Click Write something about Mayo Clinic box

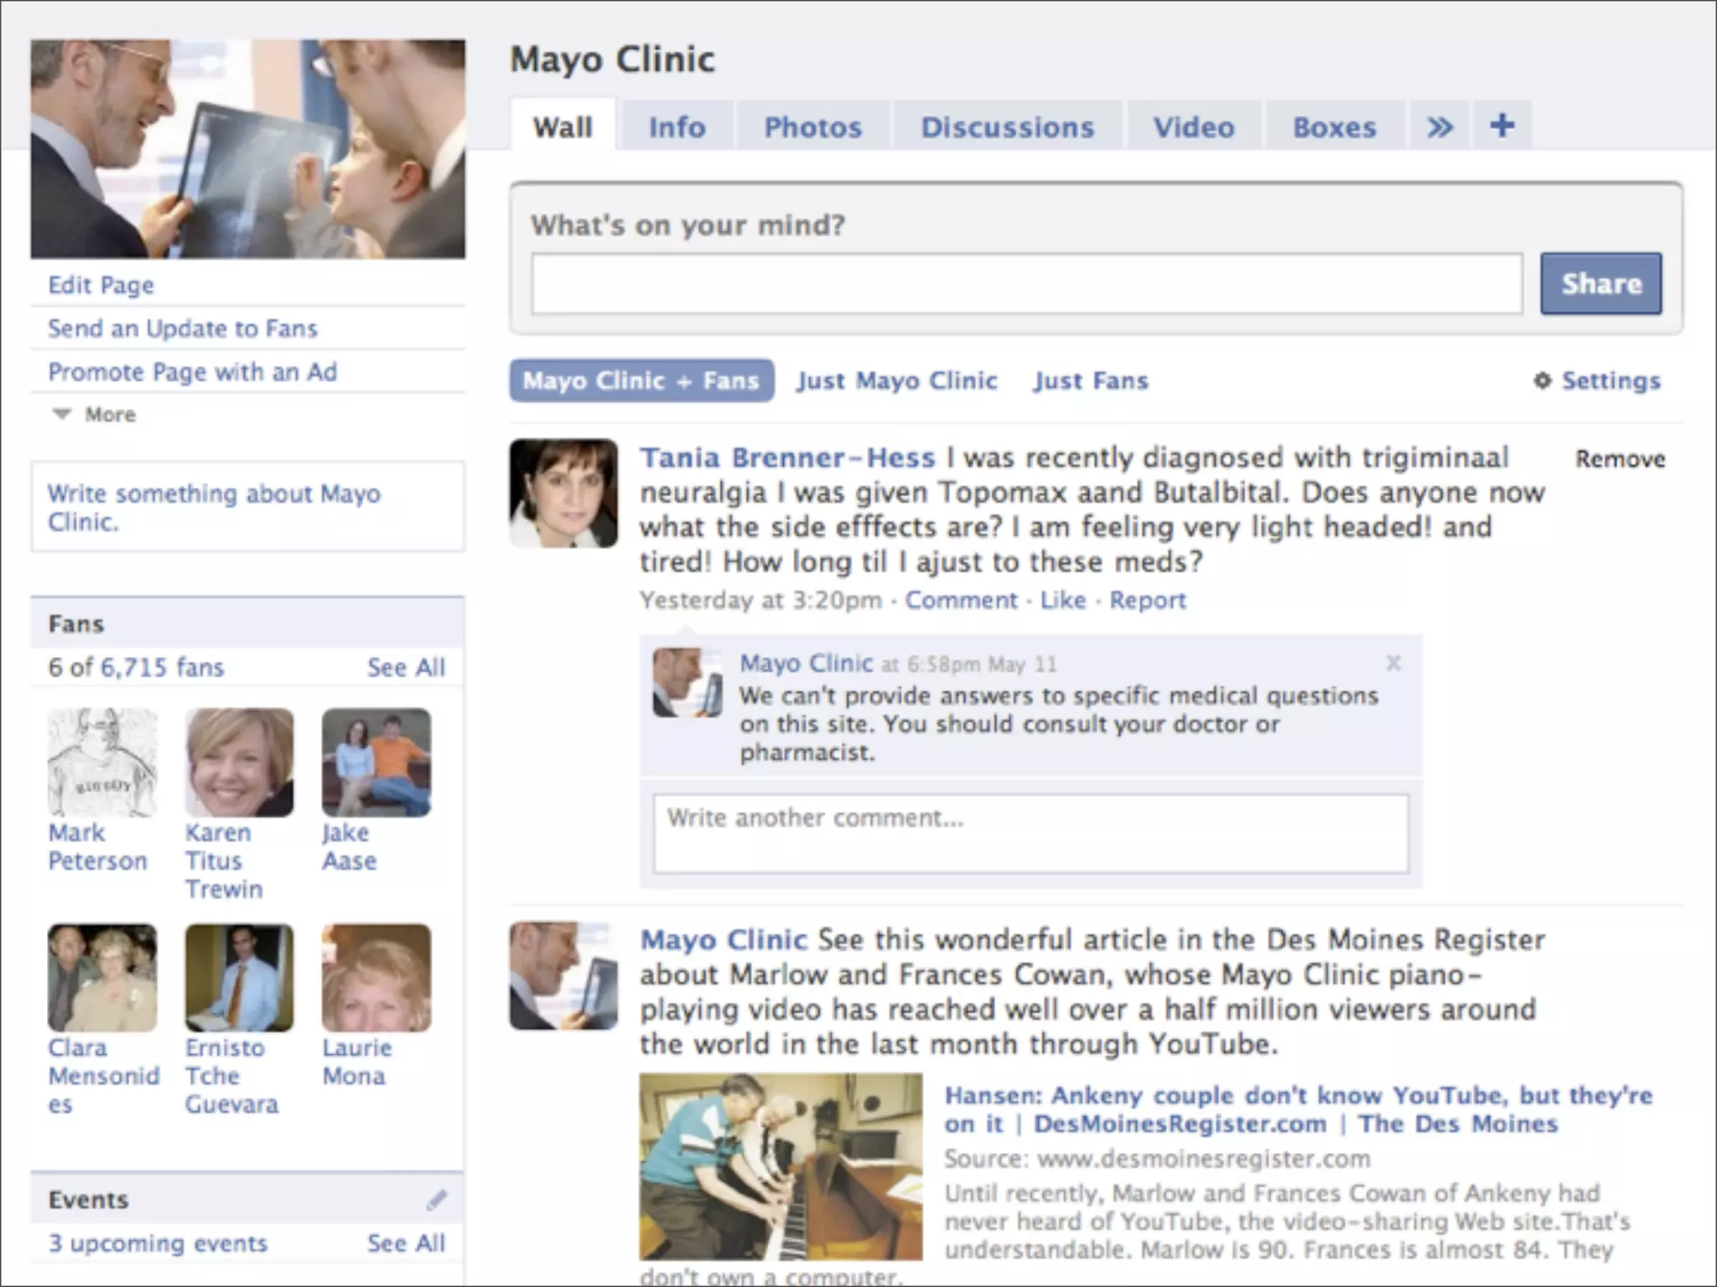247,507
